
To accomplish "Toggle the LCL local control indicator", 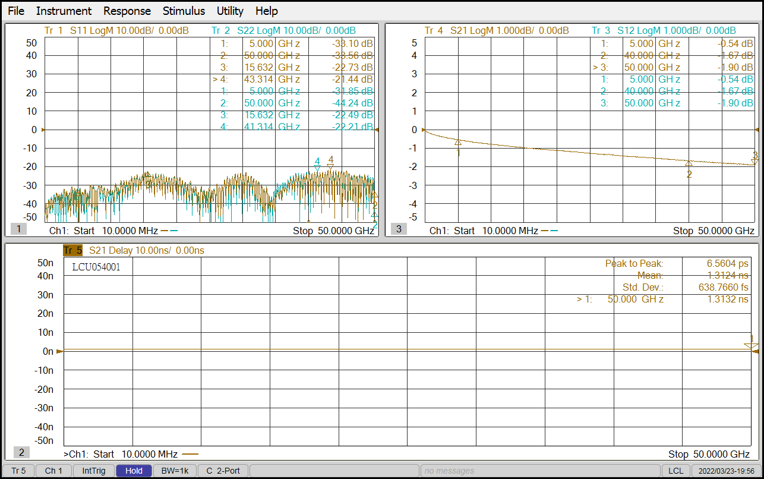I will coord(675,471).
